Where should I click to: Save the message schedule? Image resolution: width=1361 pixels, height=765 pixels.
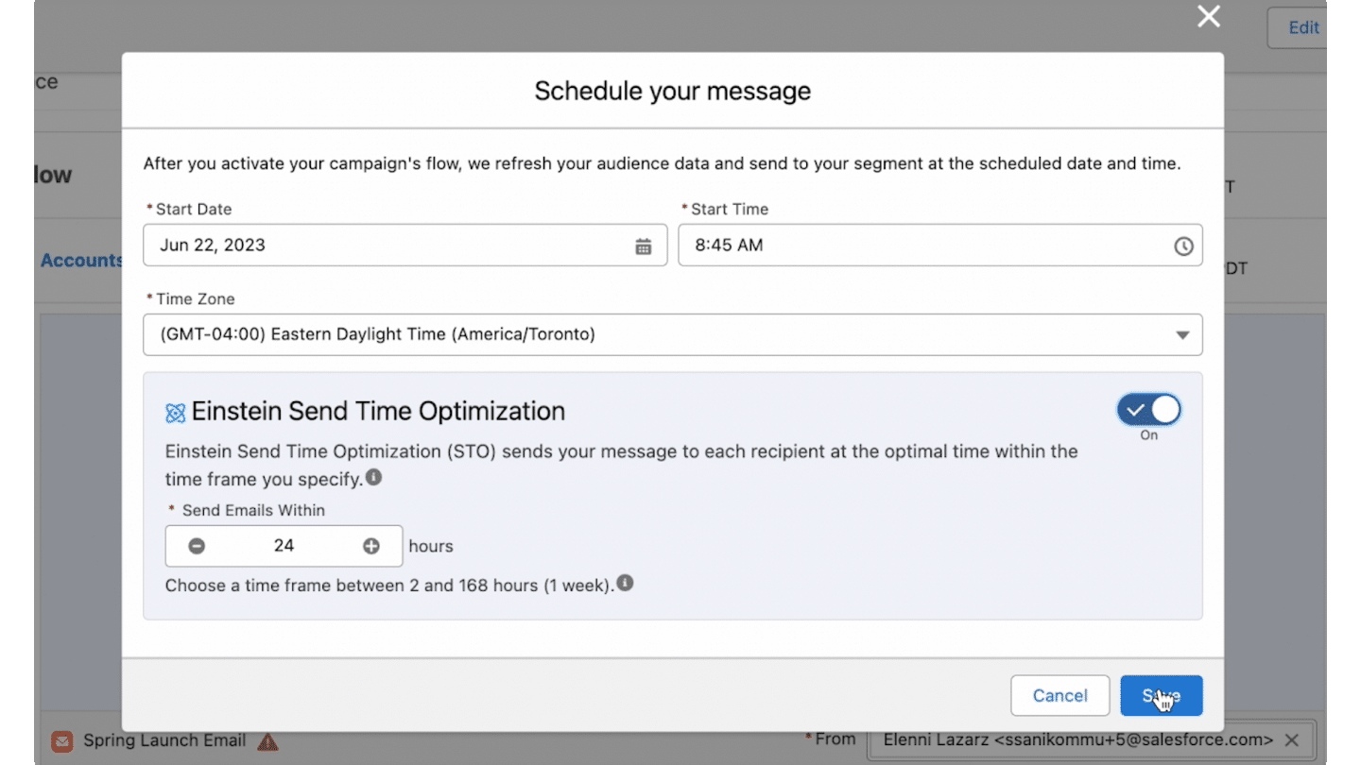coord(1162,695)
